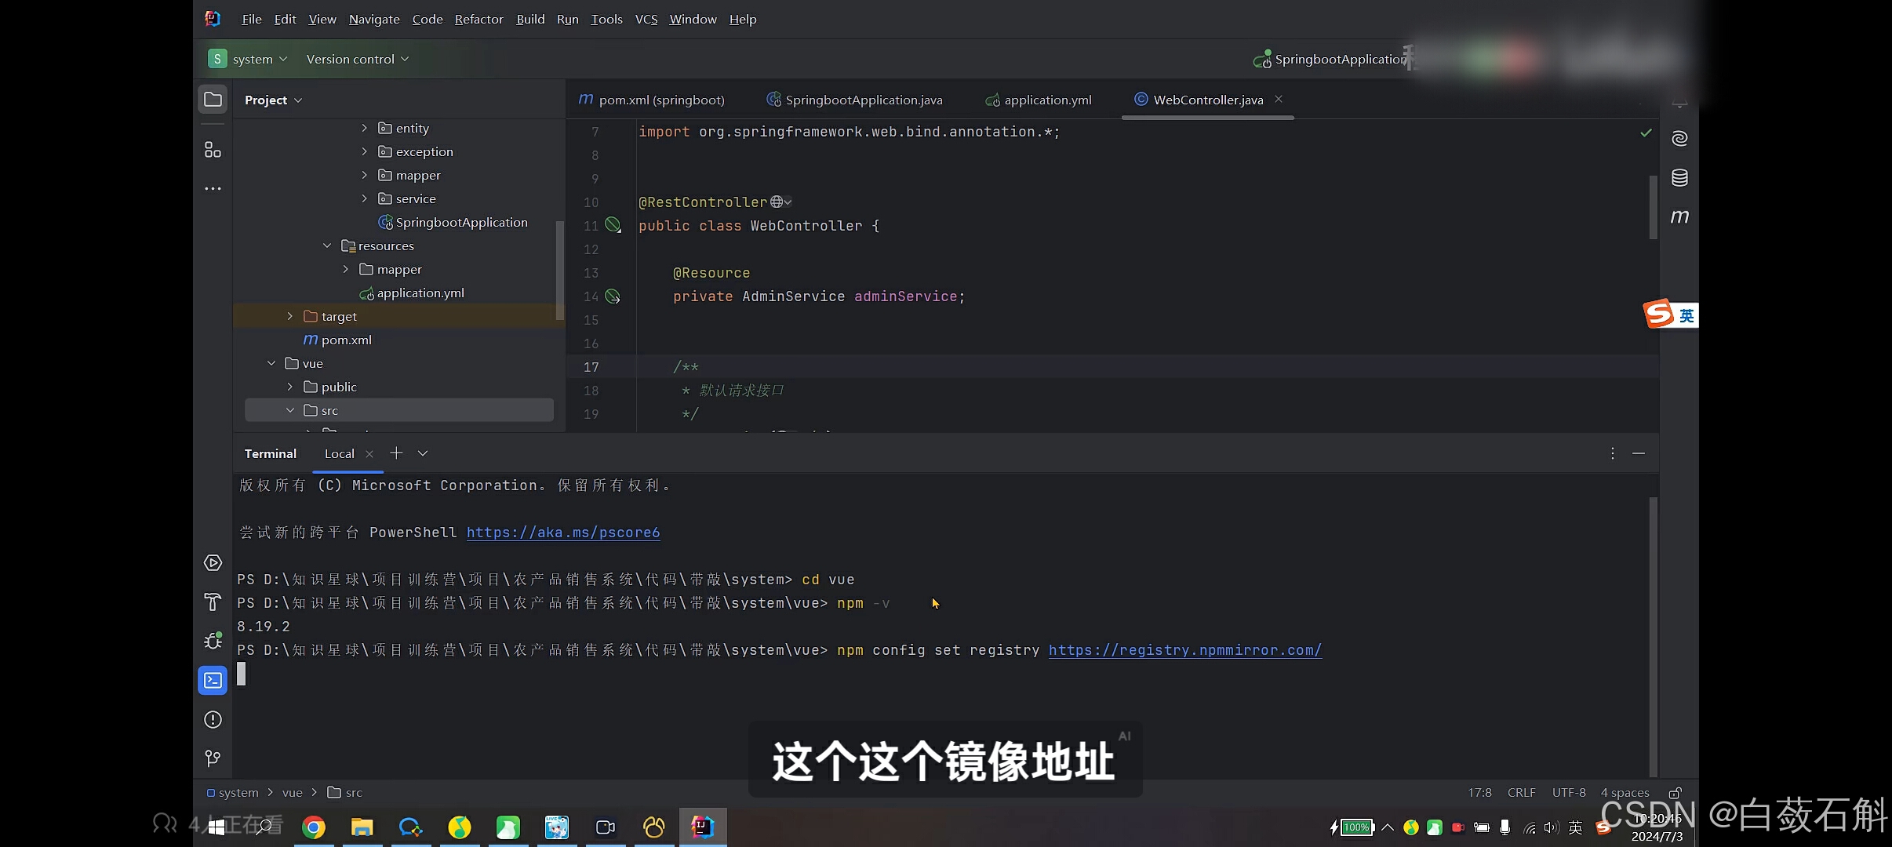
Task: Click the registry.npmmirror.com link
Action: pos(1184,650)
